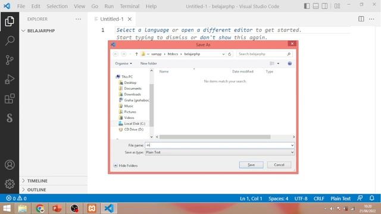The height and width of the screenshot is (214, 381).
Task: Open the Help menu
Action: 151,7
